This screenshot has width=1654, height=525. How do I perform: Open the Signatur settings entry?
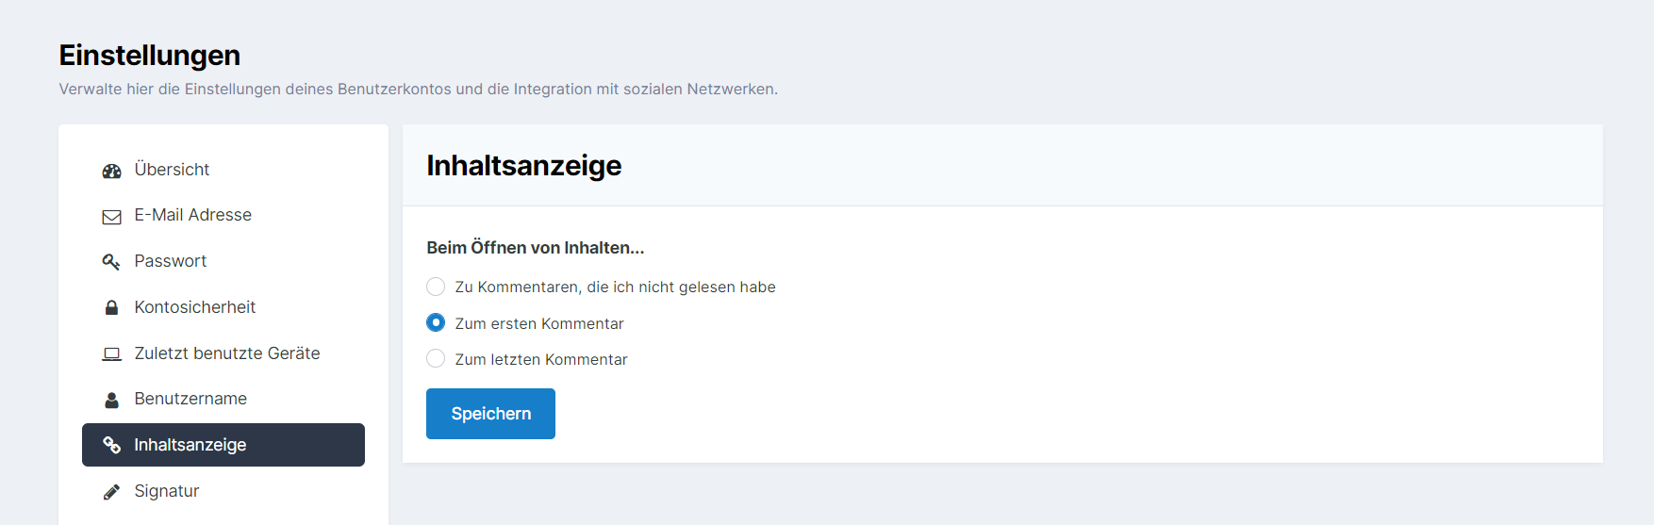(167, 491)
